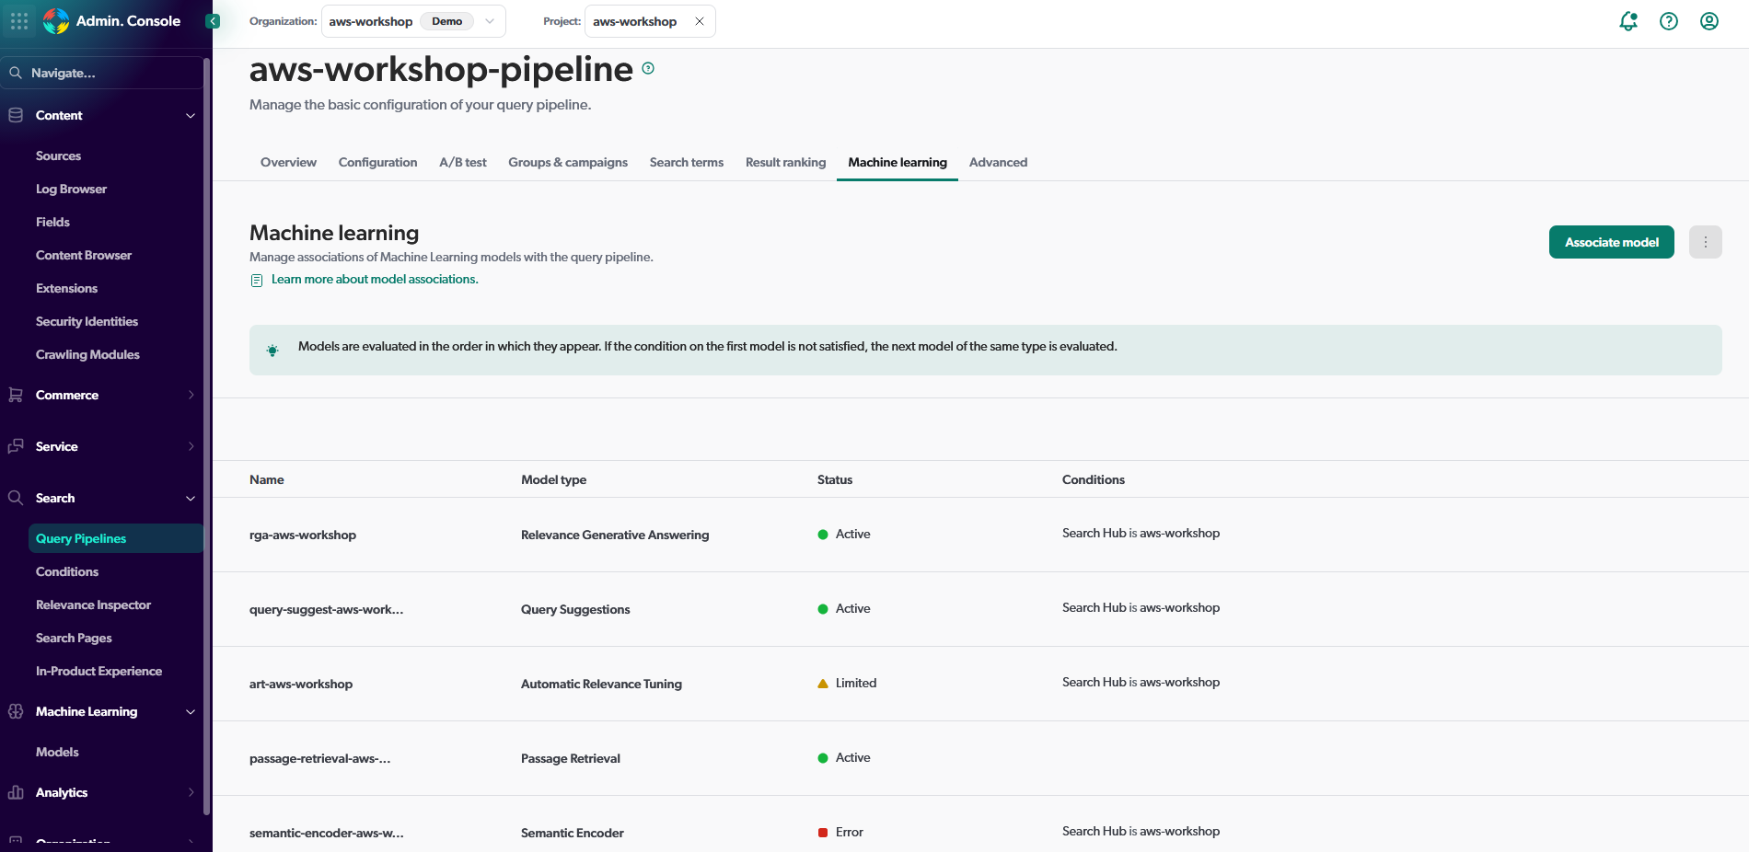This screenshot has width=1749, height=852.
Task: Open the aws-workshop organization dropdown
Action: pos(490,21)
